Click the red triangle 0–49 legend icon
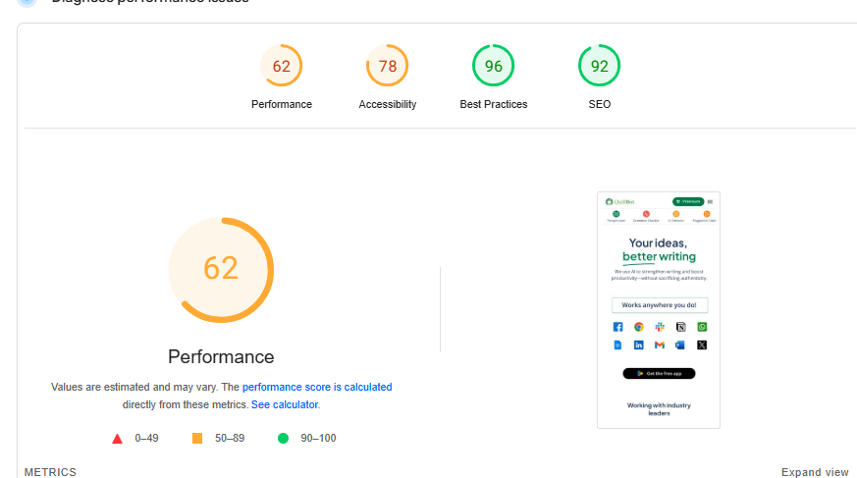This screenshot has height=478, width=857. [x=118, y=438]
